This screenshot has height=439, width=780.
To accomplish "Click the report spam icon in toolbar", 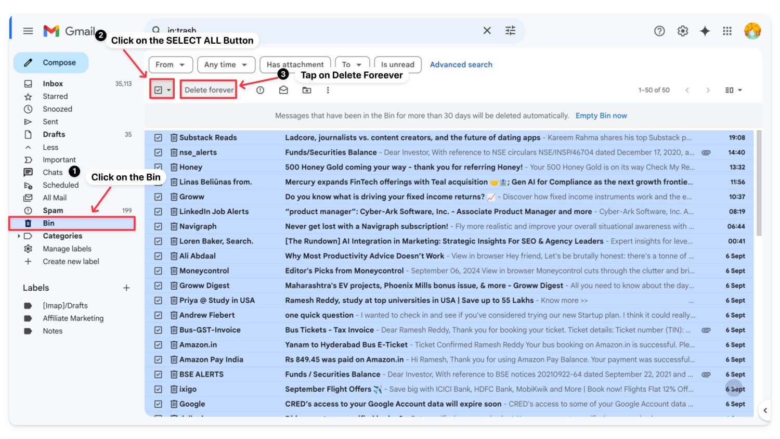I will click(x=261, y=90).
